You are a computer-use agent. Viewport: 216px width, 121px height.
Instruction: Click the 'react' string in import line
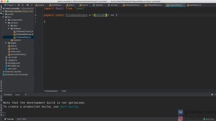[x=80, y=8]
